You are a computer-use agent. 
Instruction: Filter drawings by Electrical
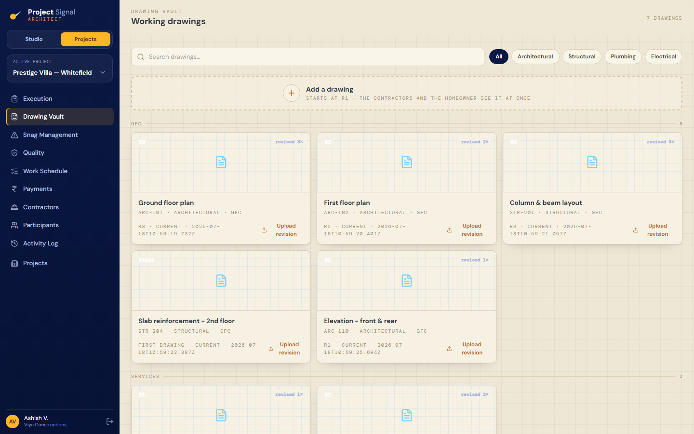664,57
